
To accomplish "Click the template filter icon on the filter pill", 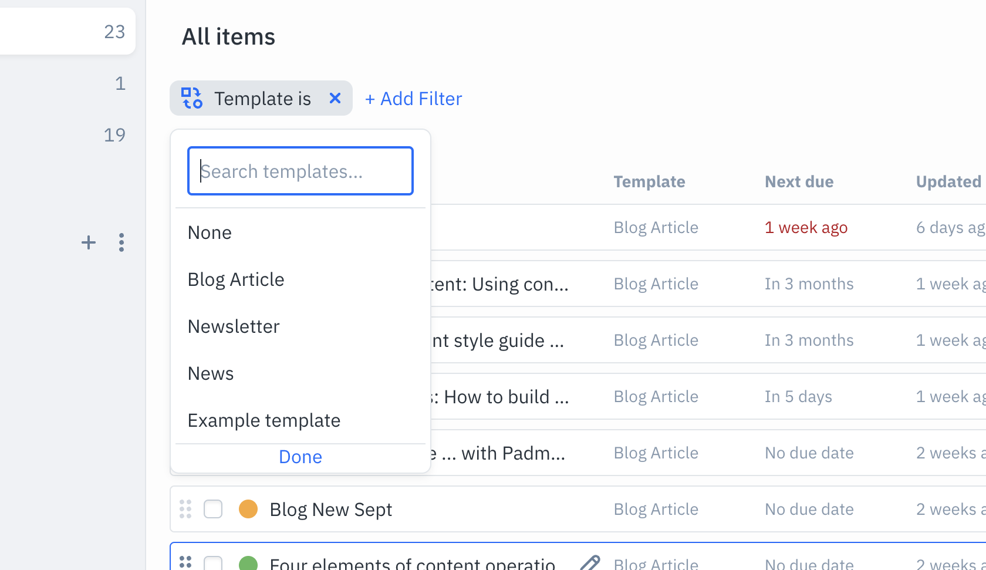I will click(191, 98).
